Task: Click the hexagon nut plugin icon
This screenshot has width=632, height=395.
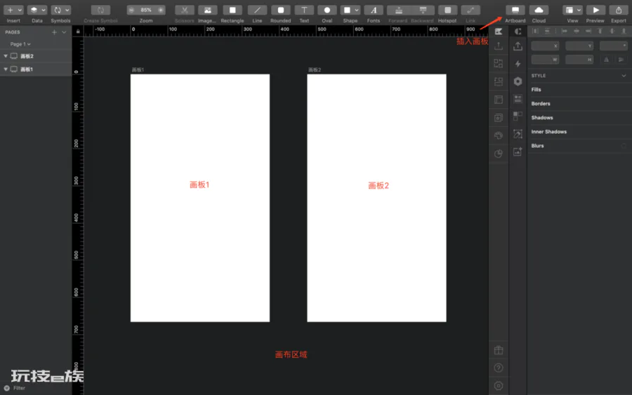Action: [518, 81]
